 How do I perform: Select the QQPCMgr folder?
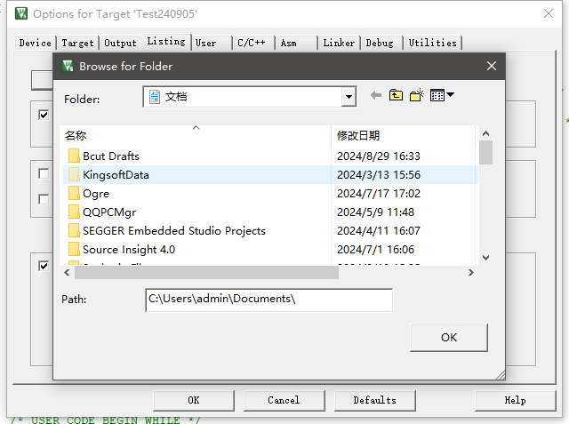click(x=111, y=212)
